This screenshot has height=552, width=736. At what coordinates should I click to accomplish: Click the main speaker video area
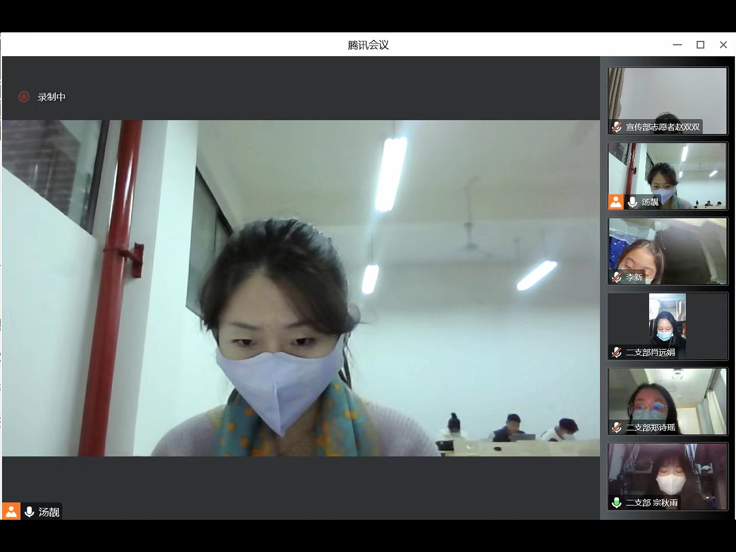tap(301, 287)
